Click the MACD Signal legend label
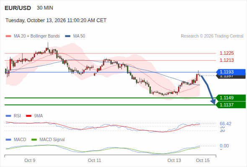Screen dimensions: 247x167 (x=52, y=140)
